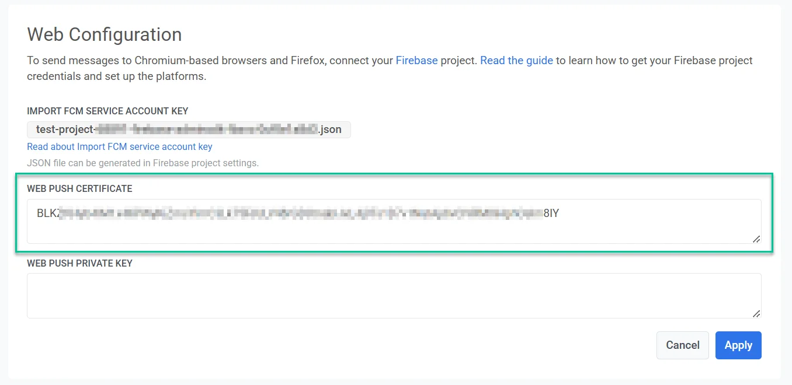Grab the Web Push Private Key resize handle

pyautogui.click(x=756, y=313)
